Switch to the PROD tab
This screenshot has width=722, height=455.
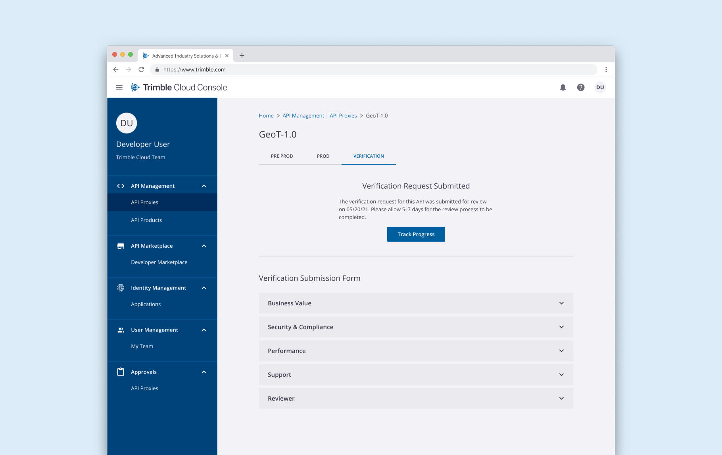coord(323,156)
